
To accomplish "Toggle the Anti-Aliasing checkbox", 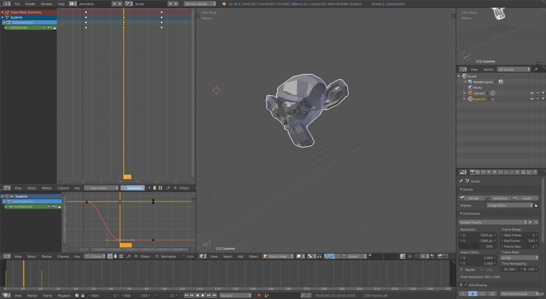I will tap(464, 285).
